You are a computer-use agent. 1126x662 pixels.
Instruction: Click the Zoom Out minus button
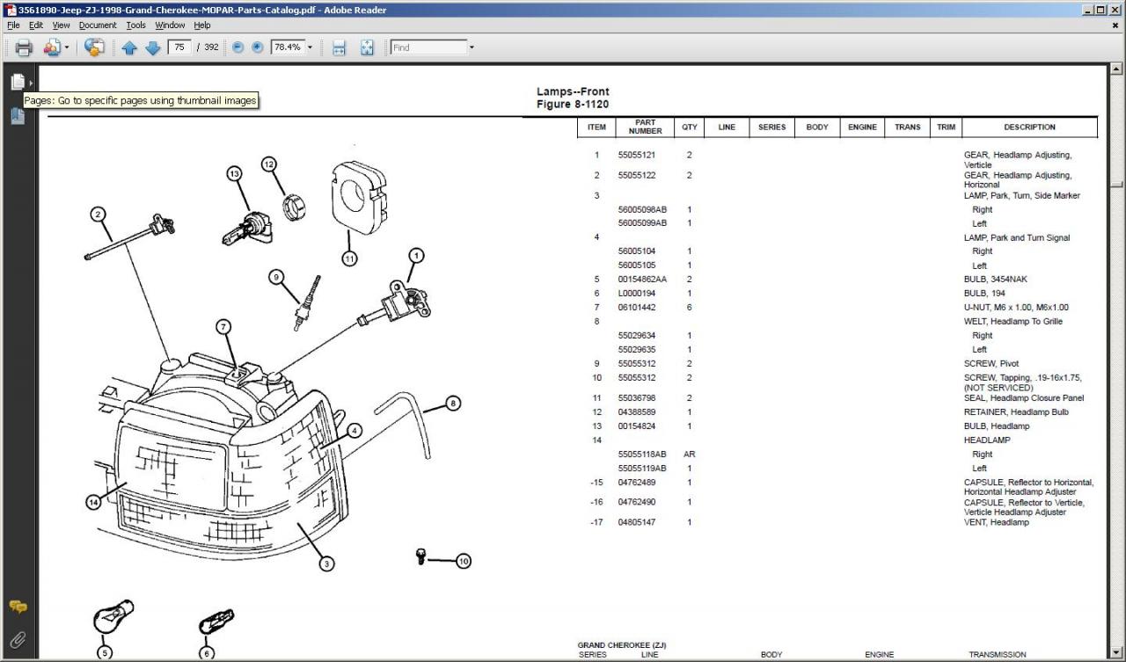coord(238,47)
